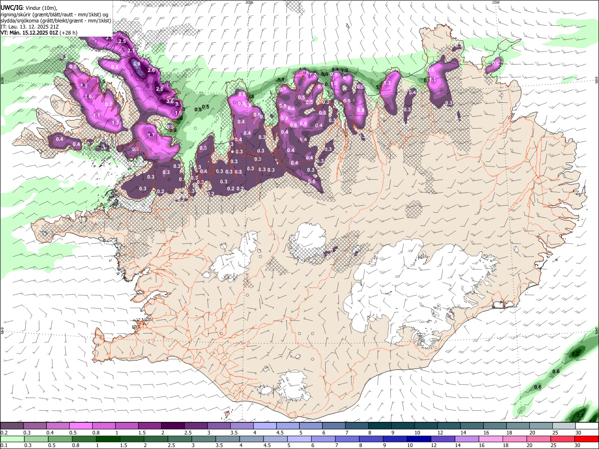
Task: Click the 3.6 snowfall value on the map
Action: 170,101
